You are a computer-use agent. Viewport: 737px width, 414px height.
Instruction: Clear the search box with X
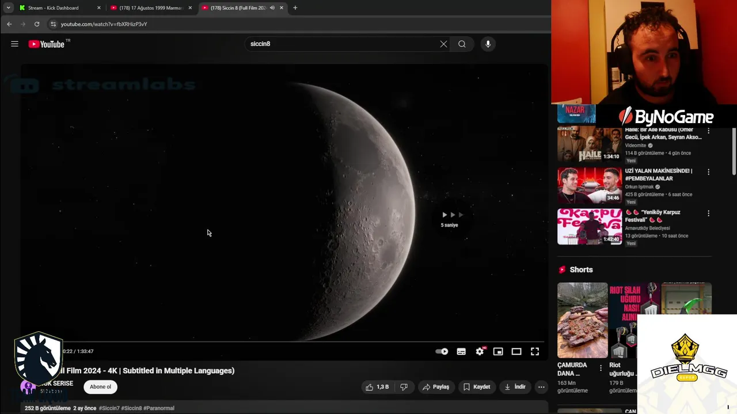click(443, 44)
